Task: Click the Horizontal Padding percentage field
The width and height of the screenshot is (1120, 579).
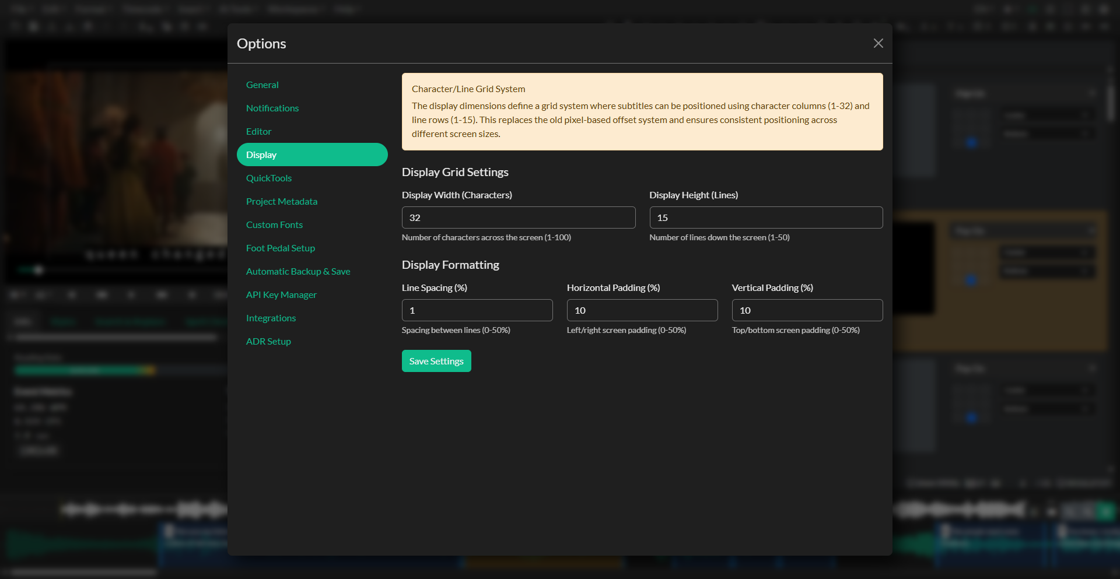Action: coord(642,310)
